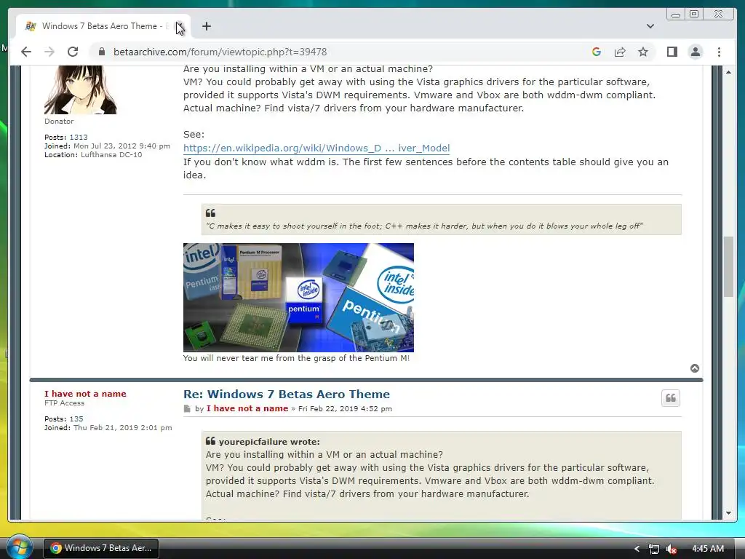Click the forward navigation arrow

click(49, 52)
